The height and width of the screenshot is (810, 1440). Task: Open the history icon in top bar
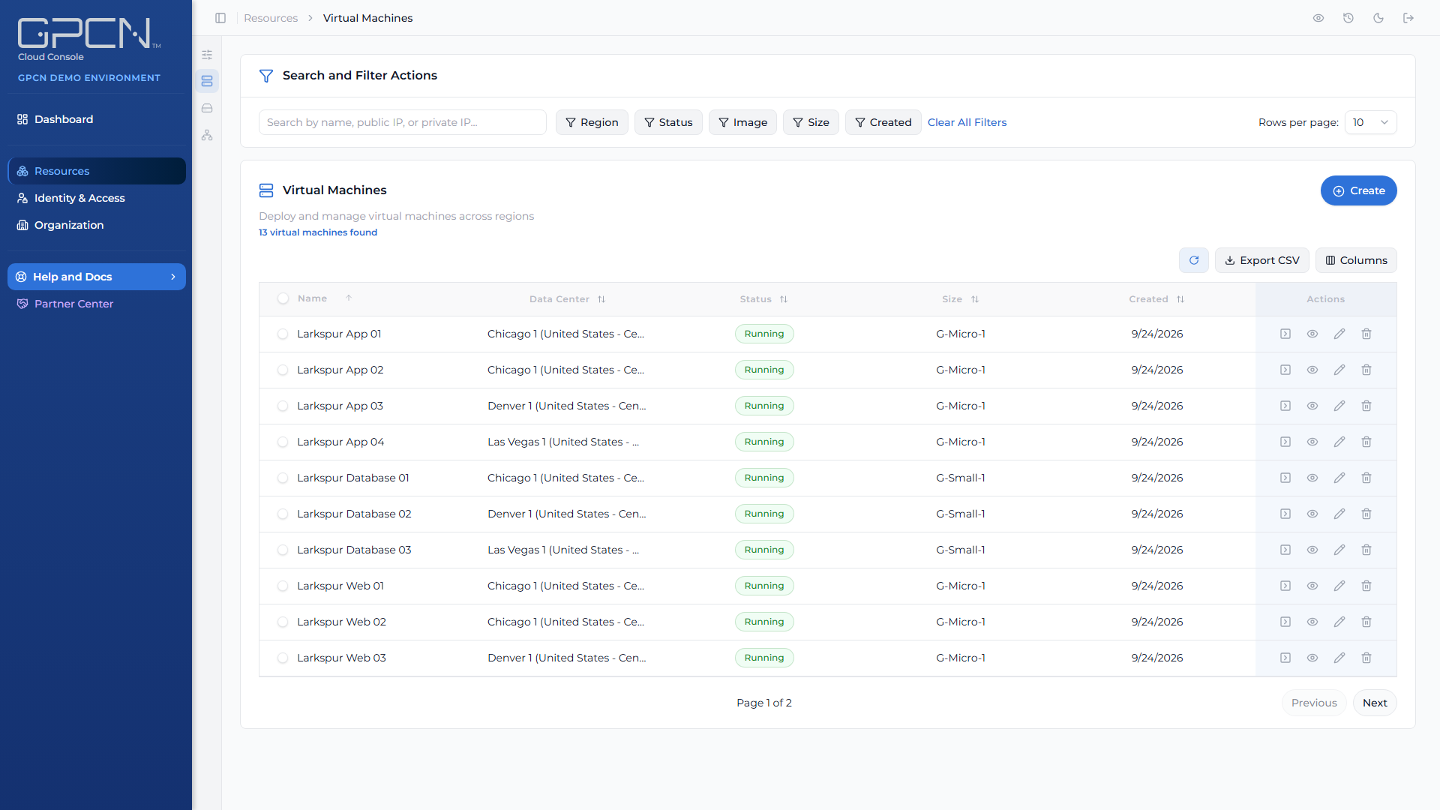(x=1348, y=18)
